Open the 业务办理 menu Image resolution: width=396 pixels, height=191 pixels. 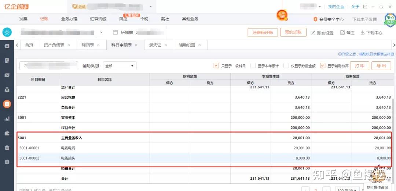(69, 19)
